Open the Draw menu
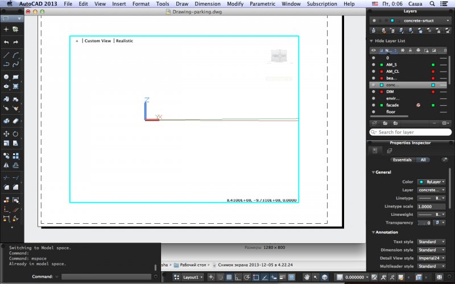Viewport: 455px width, 284px height. pos(182,4)
